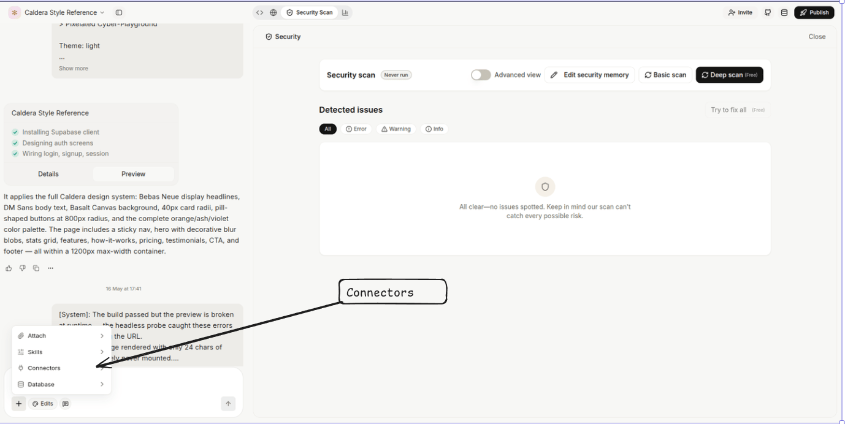This screenshot has width=845, height=424.
Task: Open the analytics bar chart tab
Action: pos(345,12)
